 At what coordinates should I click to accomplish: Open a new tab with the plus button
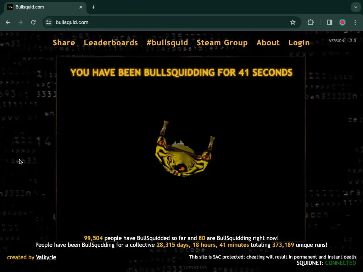pos(94,7)
